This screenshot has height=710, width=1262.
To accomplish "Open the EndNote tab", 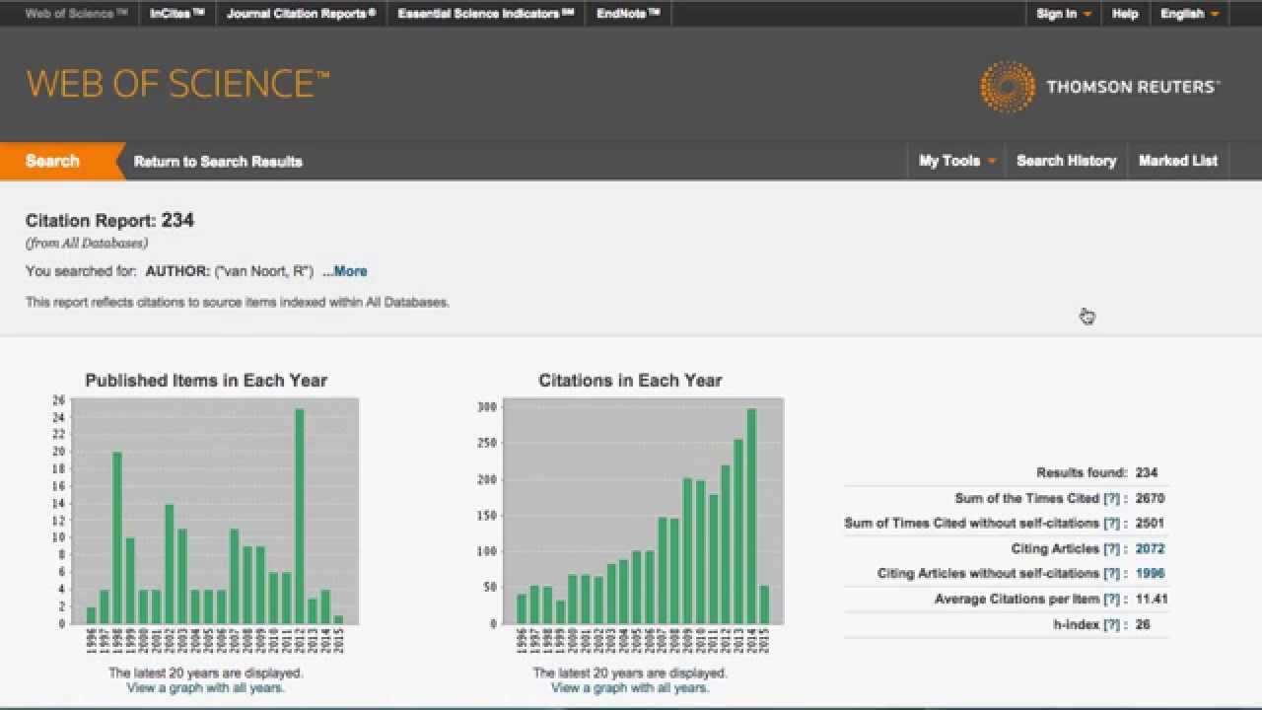I will click(x=628, y=14).
